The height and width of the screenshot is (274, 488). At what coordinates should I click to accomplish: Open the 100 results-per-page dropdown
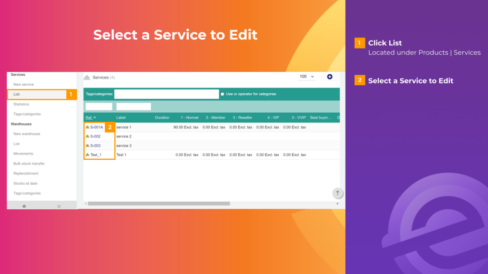306,77
